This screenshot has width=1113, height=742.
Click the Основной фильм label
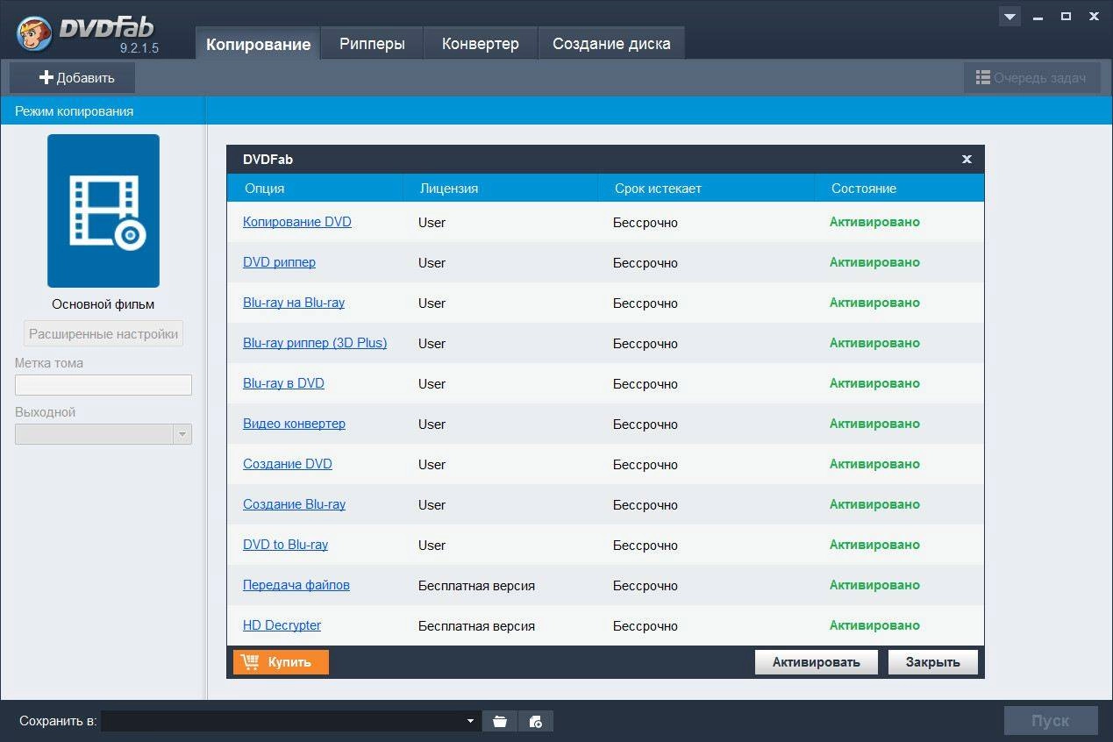tap(103, 304)
